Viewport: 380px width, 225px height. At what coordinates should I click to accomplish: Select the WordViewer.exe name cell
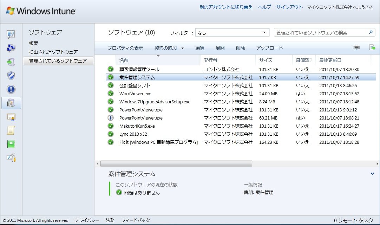(135, 94)
